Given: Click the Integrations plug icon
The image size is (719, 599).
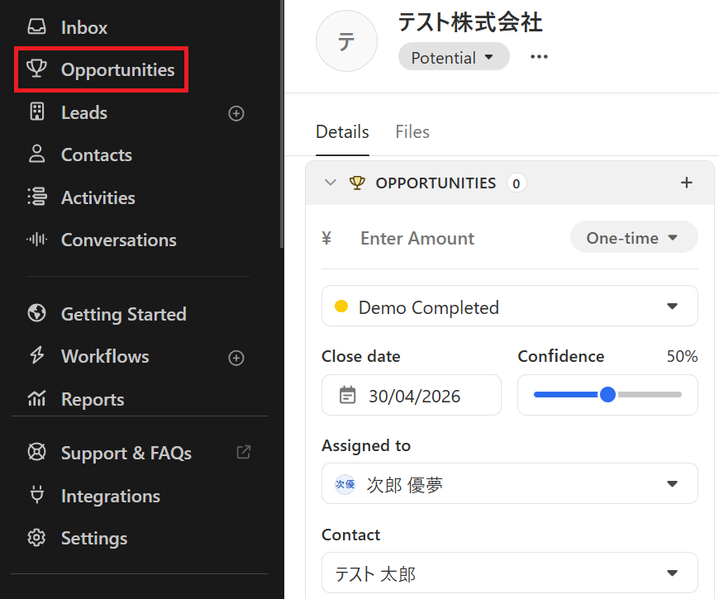Looking at the screenshot, I should (36, 496).
